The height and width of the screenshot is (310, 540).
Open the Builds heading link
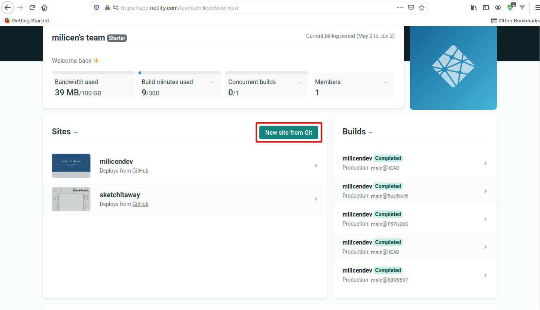pos(358,132)
